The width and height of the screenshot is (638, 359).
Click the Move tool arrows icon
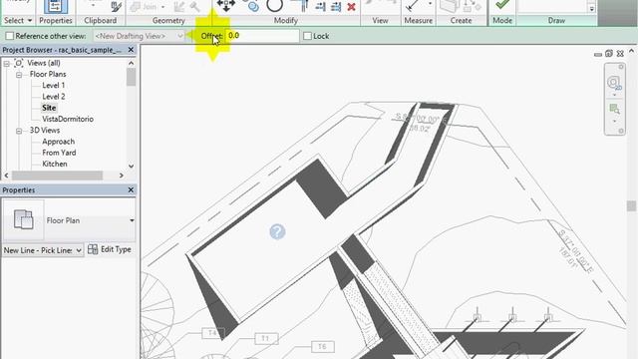[226, 5]
